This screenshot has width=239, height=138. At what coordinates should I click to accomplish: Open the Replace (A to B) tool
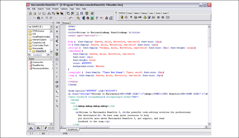[x=53, y=13]
